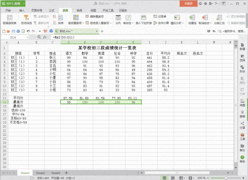Switch to the 公式 ribbon tab
Image resolution: width=248 pixels, height=180 pixels.
52,10
